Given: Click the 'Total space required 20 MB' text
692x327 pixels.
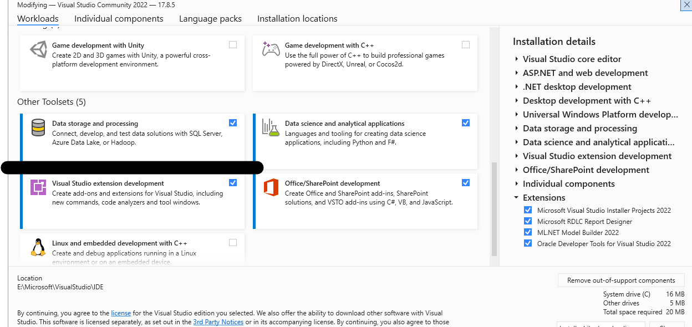Looking at the screenshot, I should (x=644, y=312).
